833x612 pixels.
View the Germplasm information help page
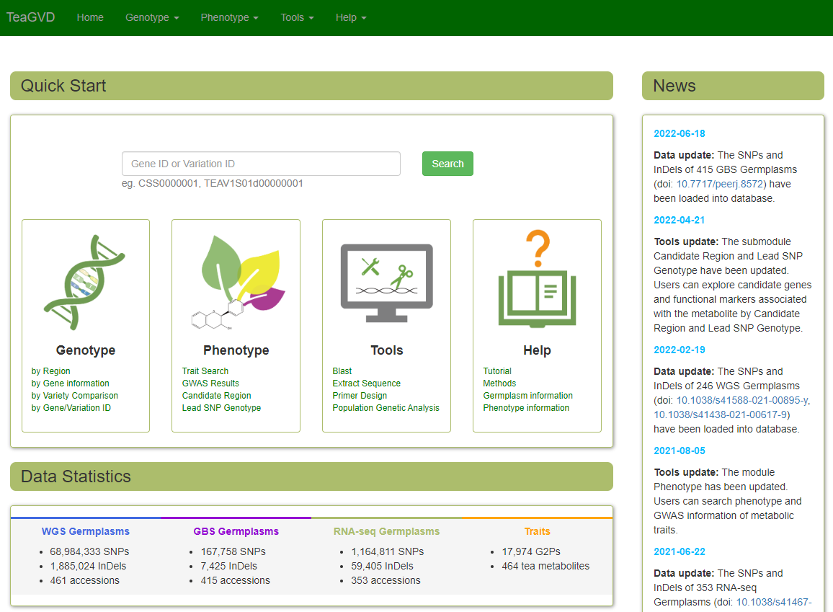point(527,396)
